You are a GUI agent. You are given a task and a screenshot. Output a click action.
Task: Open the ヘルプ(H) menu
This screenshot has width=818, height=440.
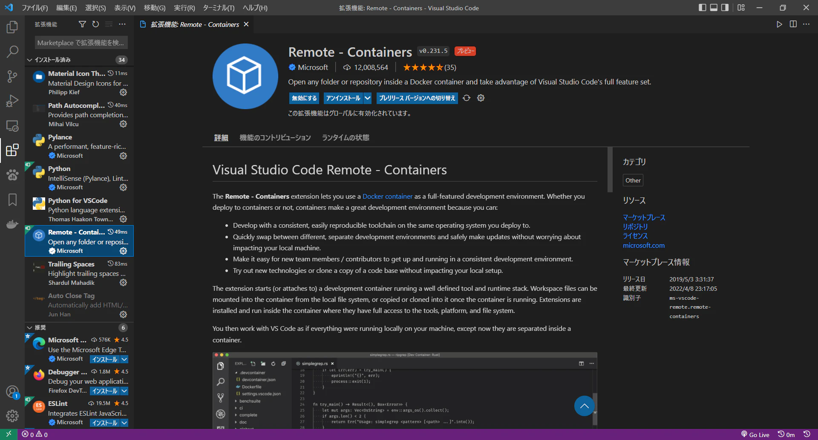[255, 8]
